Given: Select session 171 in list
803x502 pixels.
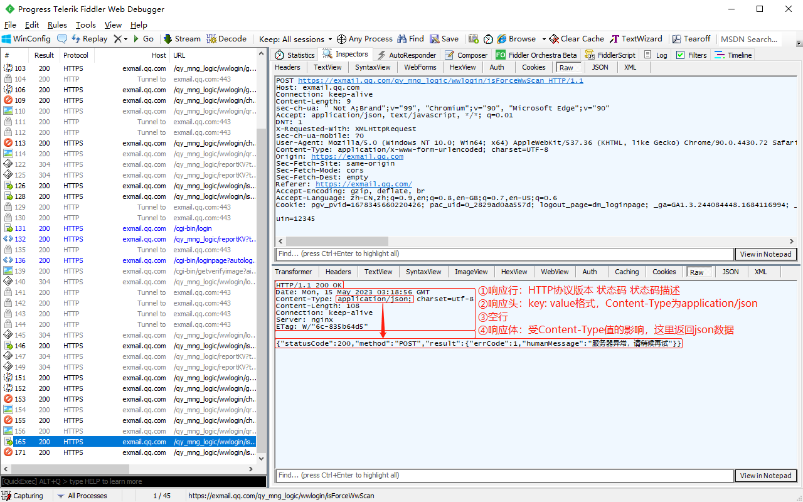Looking at the screenshot, I should click(130, 452).
